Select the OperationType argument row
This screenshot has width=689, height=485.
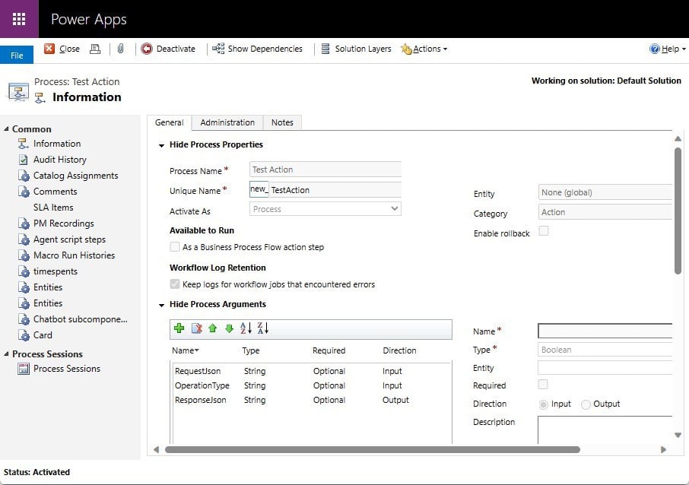[x=312, y=385]
